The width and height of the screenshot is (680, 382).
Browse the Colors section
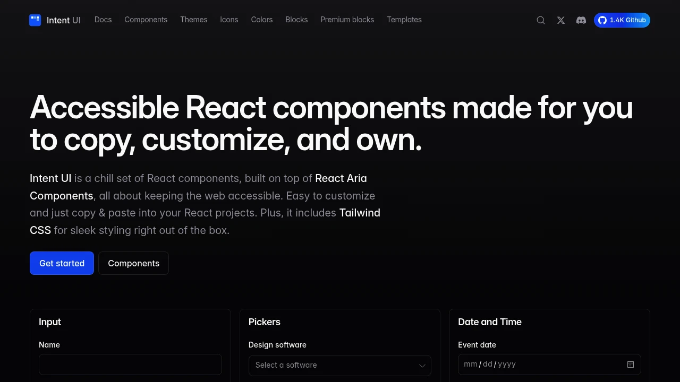click(x=261, y=20)
